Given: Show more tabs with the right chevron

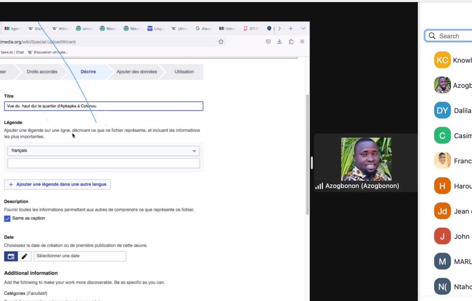Looking at the screenshot, I should click(x=279, y=29).
